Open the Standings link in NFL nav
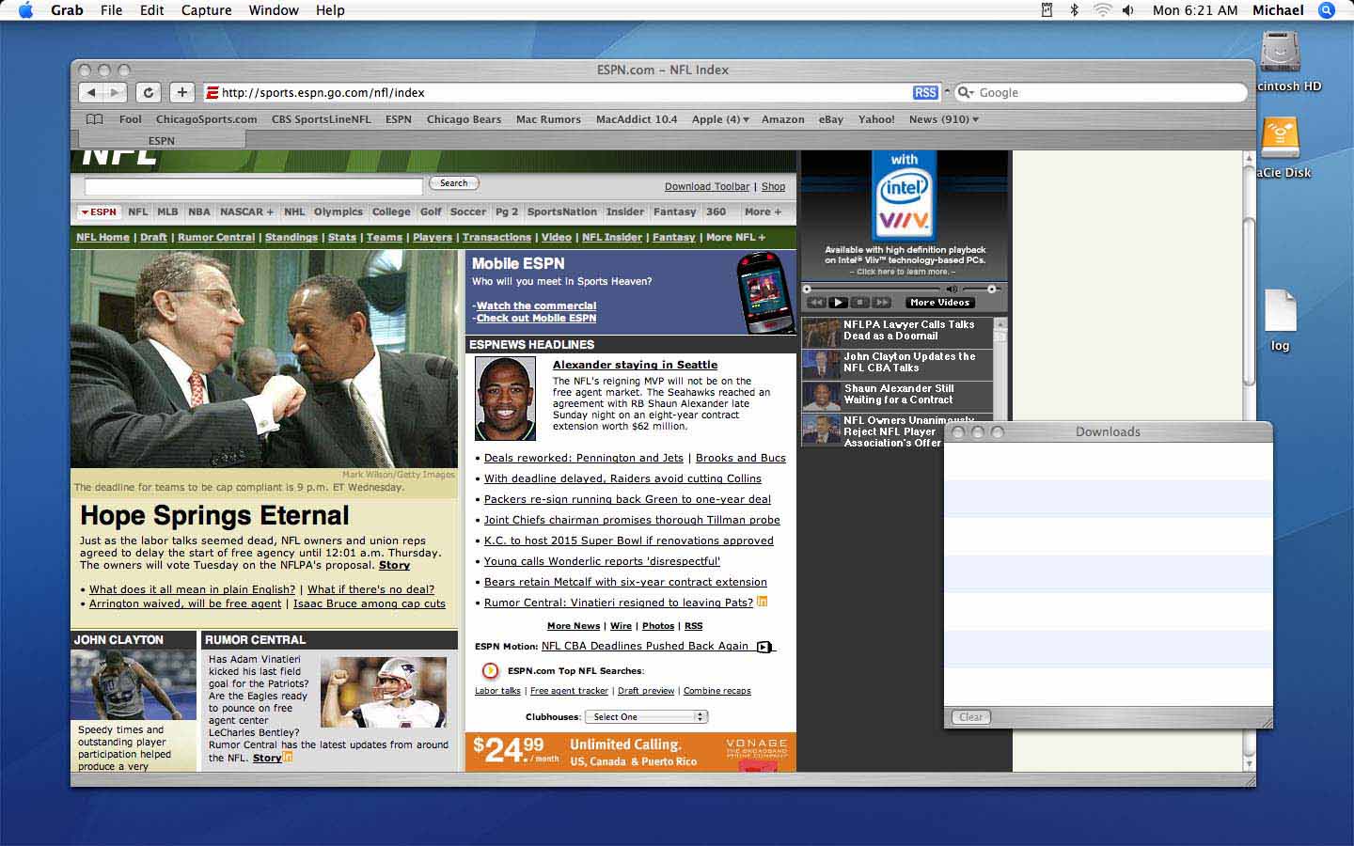This screenshot has height=846, width=1354. tap(291, 238)
